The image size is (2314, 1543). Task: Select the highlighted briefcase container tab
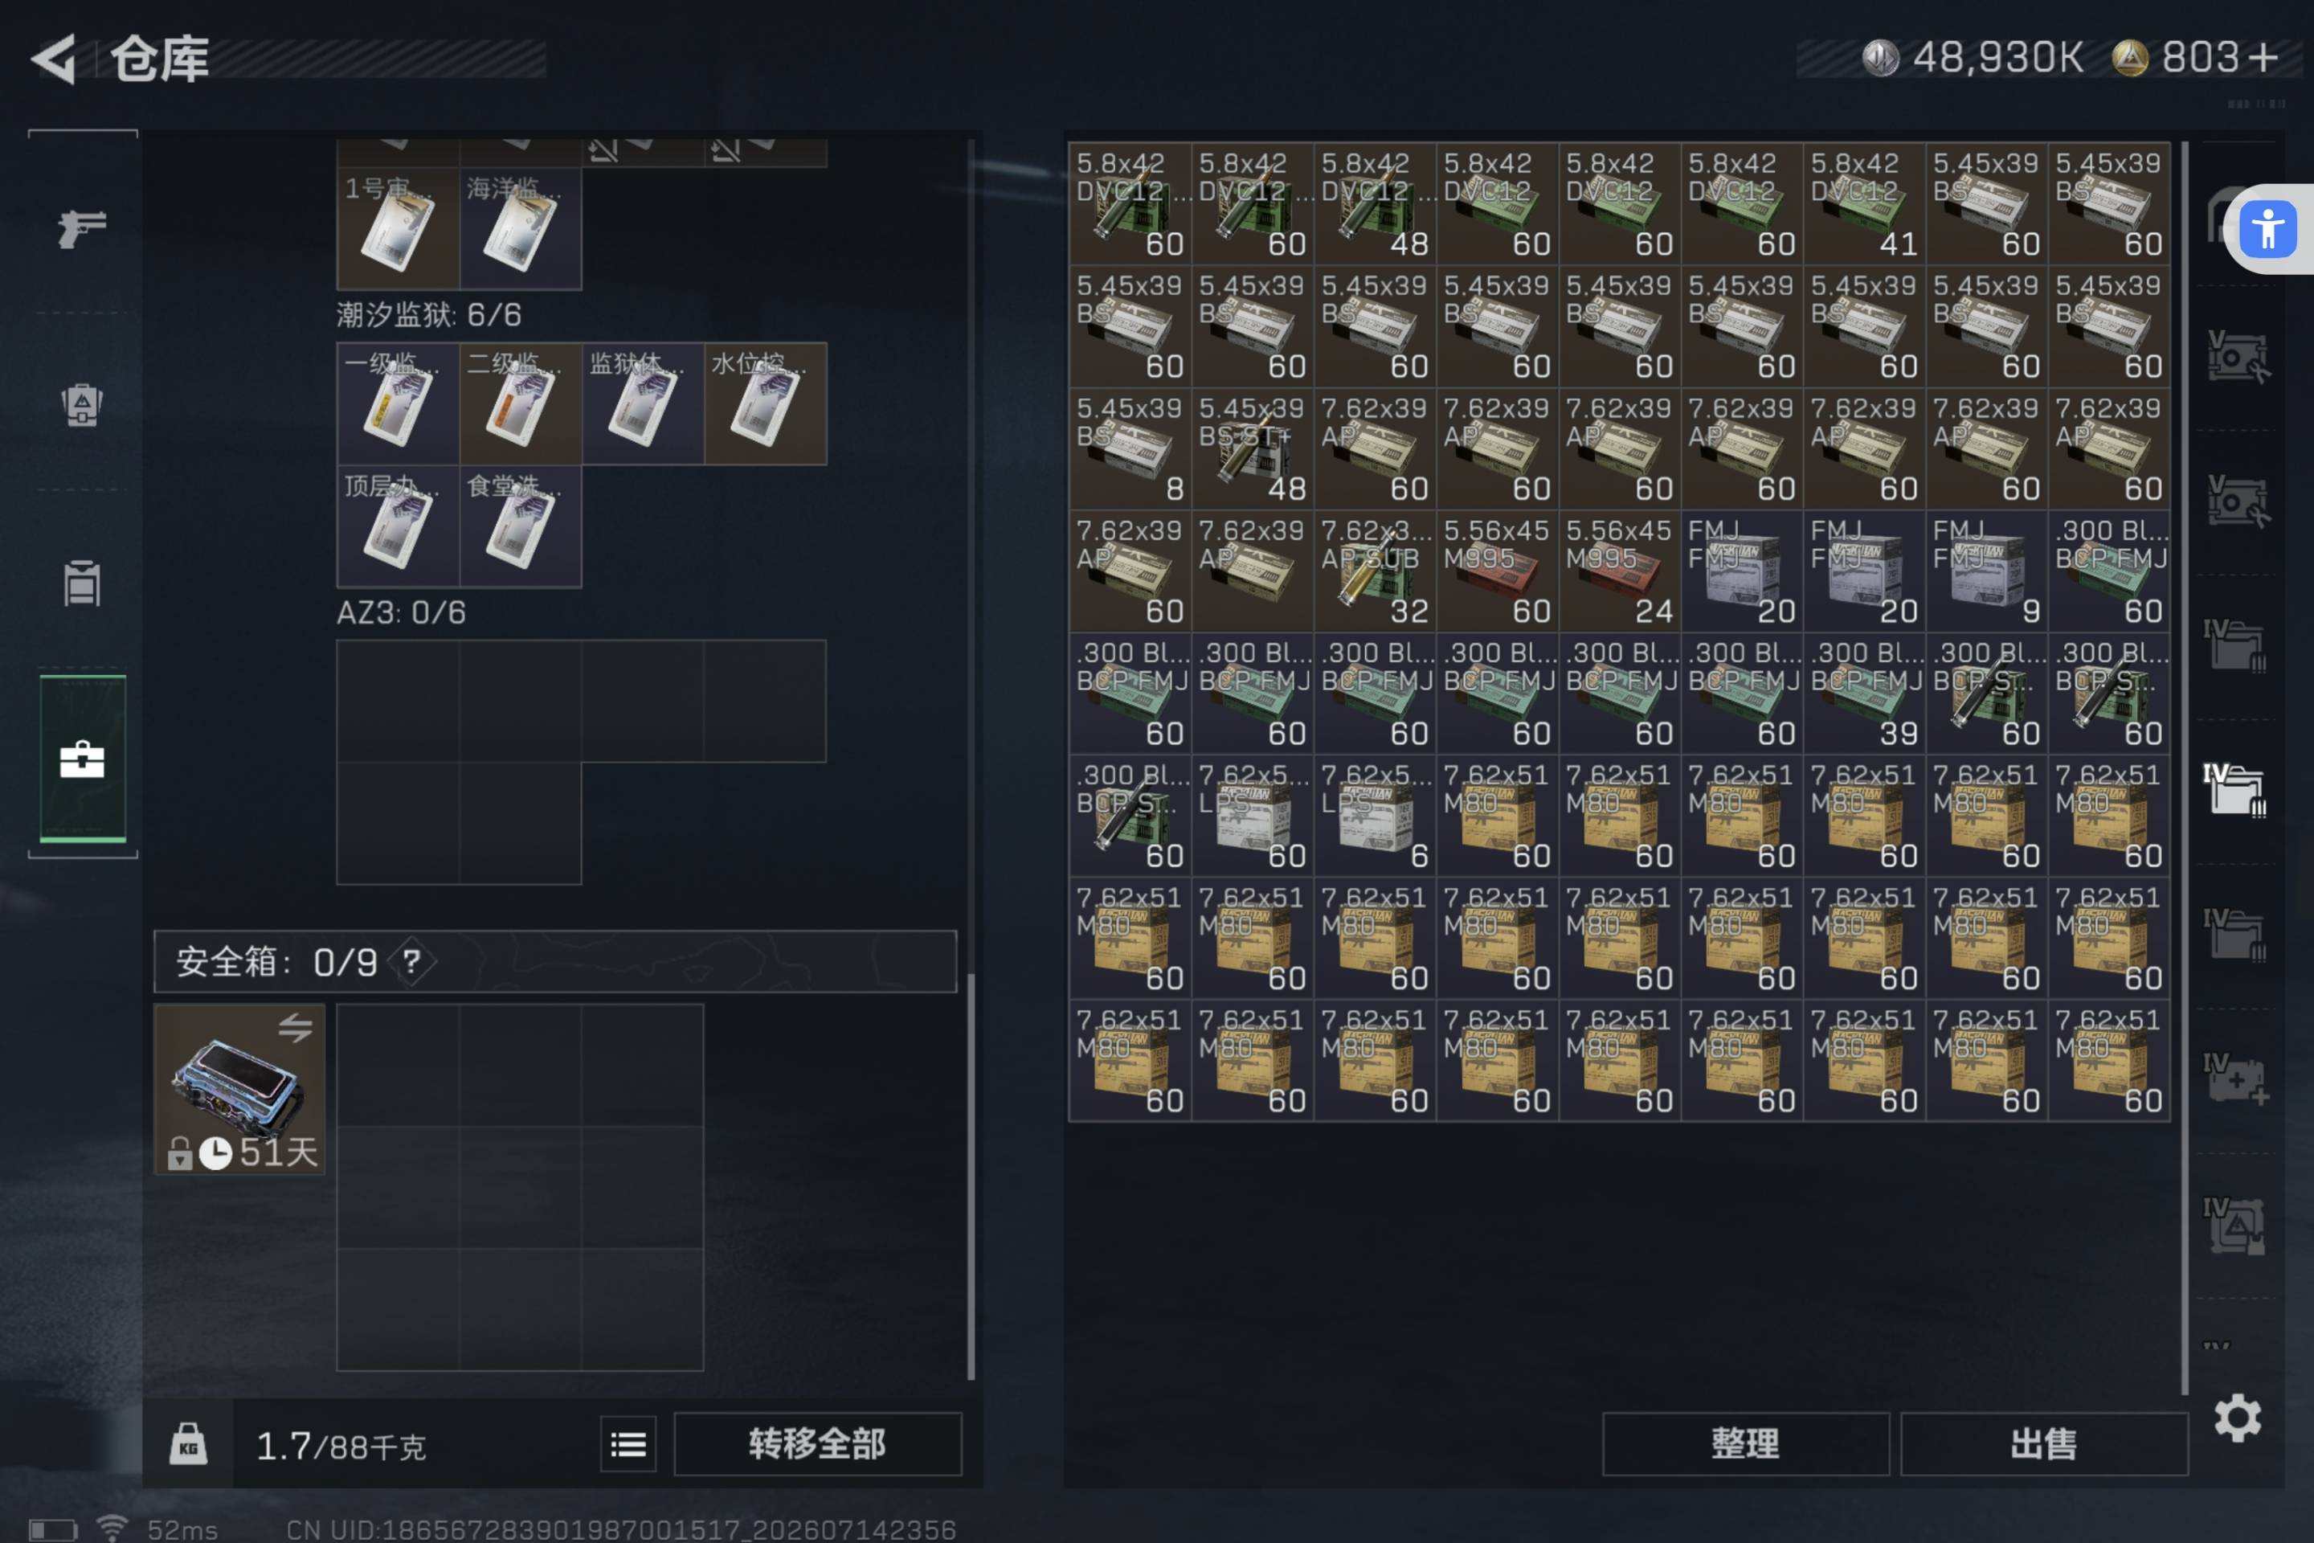click(83, 759)
